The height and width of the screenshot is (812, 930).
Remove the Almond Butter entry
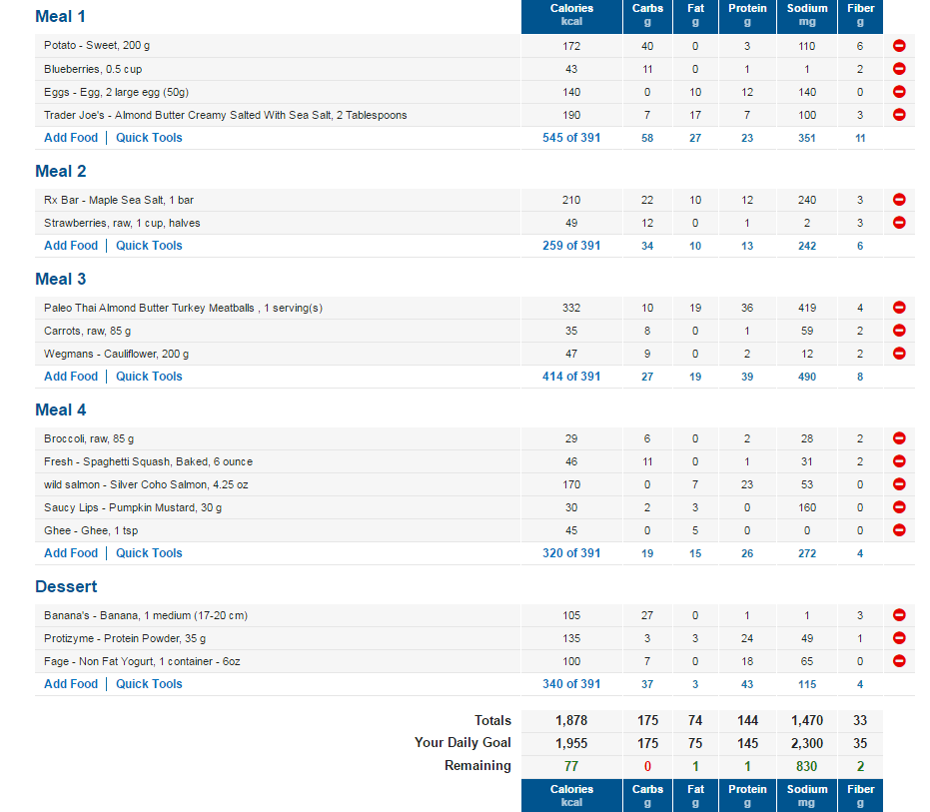[x=899, y=115]
